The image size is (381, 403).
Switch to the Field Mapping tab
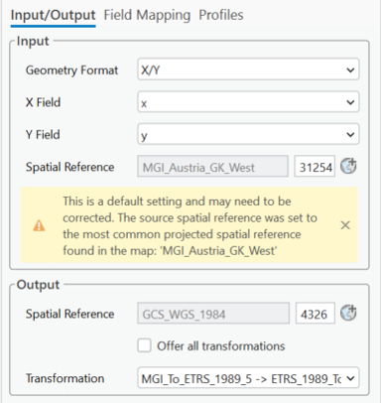(x=147, y=15)
